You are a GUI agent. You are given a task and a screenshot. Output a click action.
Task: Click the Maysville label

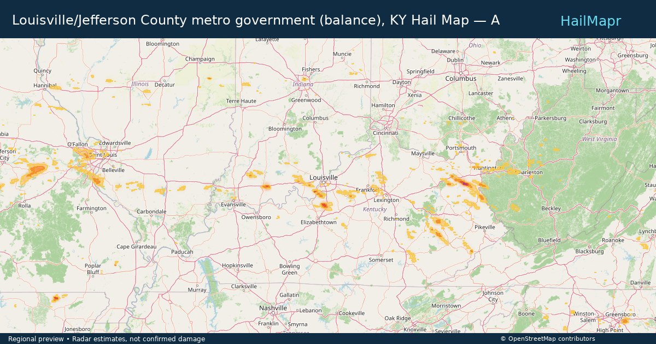pyautogui.click(x=423, y=154)
